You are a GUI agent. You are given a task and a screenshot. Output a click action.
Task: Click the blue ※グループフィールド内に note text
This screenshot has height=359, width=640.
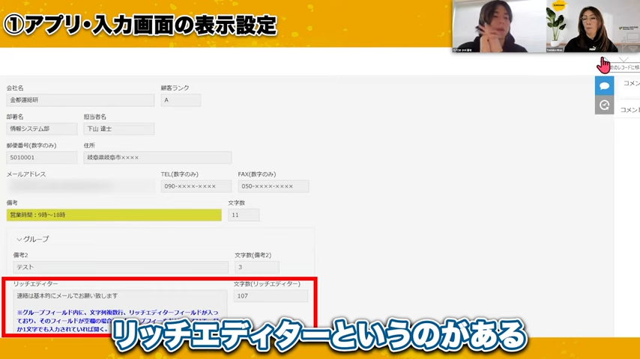pyautogui.click(x=118, y=321)
